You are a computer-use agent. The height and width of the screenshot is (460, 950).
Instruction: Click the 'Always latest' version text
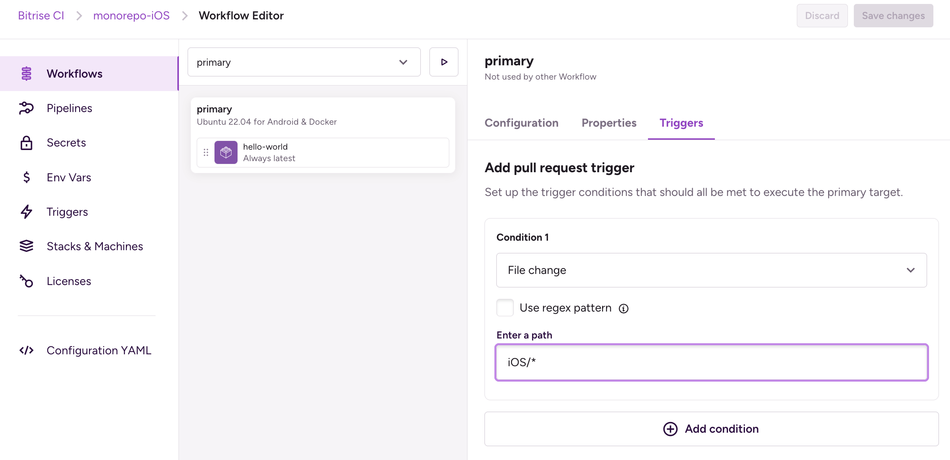tap(269, 158)
